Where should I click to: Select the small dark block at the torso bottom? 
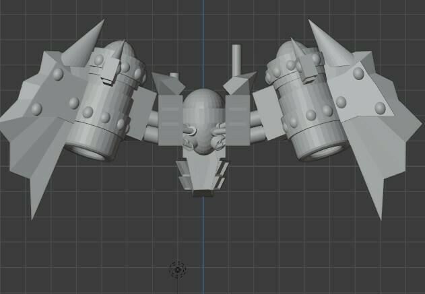[x=203, y=193]
